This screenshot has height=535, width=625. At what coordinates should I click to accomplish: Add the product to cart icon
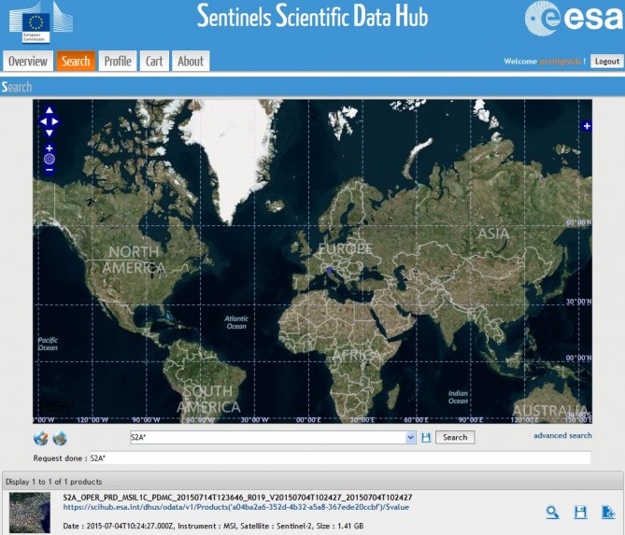608,513
